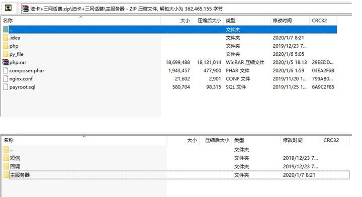Screen dimensions: 362x197
Task: Click the CRC32 value 6A9C2F85
Action: (x=323, y=87)
